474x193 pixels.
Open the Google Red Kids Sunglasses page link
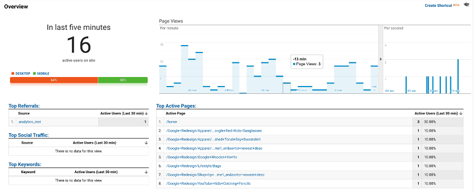pos(214,131)
